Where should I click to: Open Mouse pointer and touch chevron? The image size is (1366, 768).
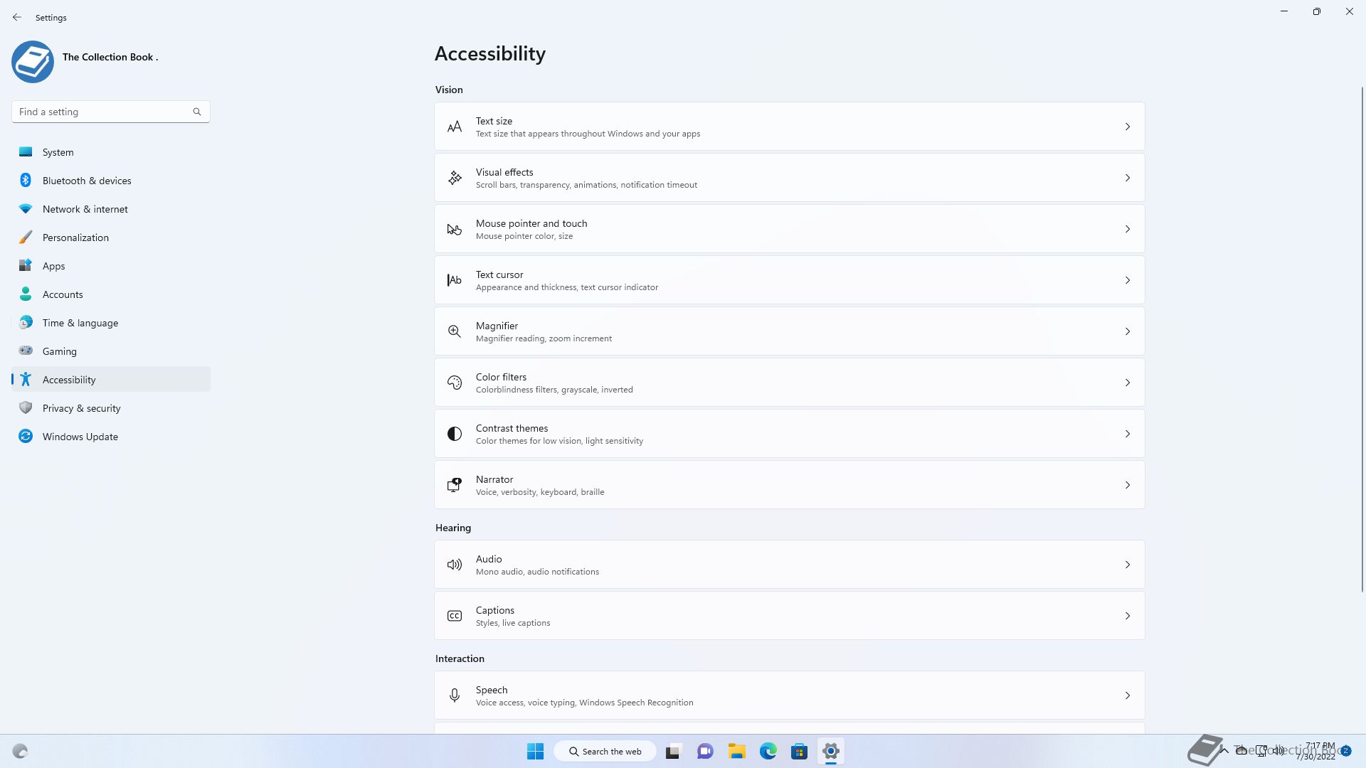(1128, 229)
